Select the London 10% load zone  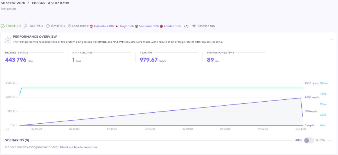pos(172,26)
